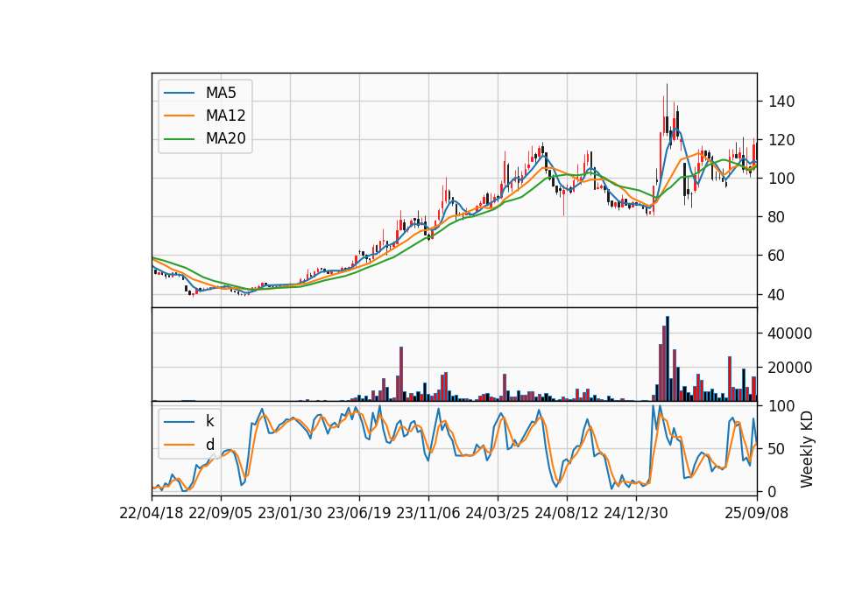Click the 40000 volume axis label
The height and width of the screenshot is (604, 841).
789,334
